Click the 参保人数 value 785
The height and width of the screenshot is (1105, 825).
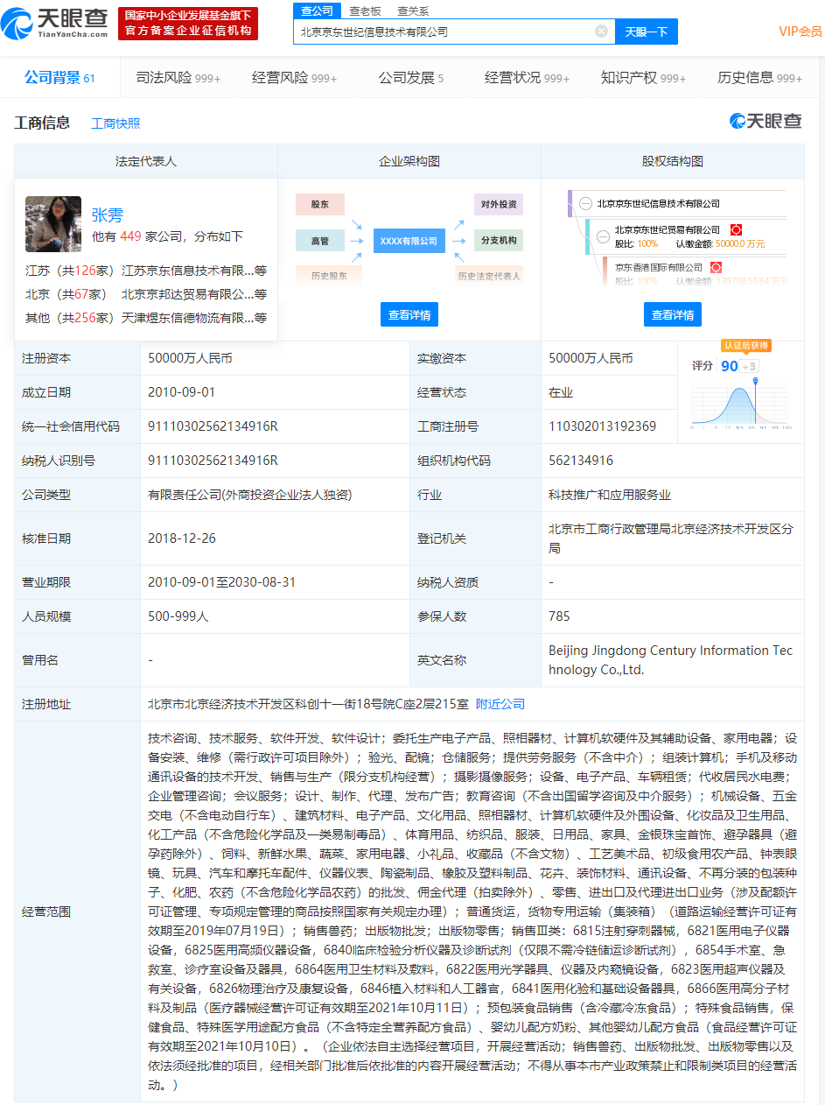click(559, 616)
